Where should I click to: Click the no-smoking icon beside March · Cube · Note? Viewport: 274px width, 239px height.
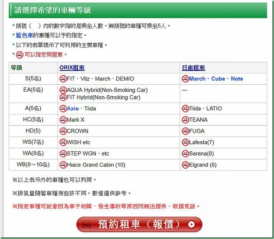[x=185, y=79]
